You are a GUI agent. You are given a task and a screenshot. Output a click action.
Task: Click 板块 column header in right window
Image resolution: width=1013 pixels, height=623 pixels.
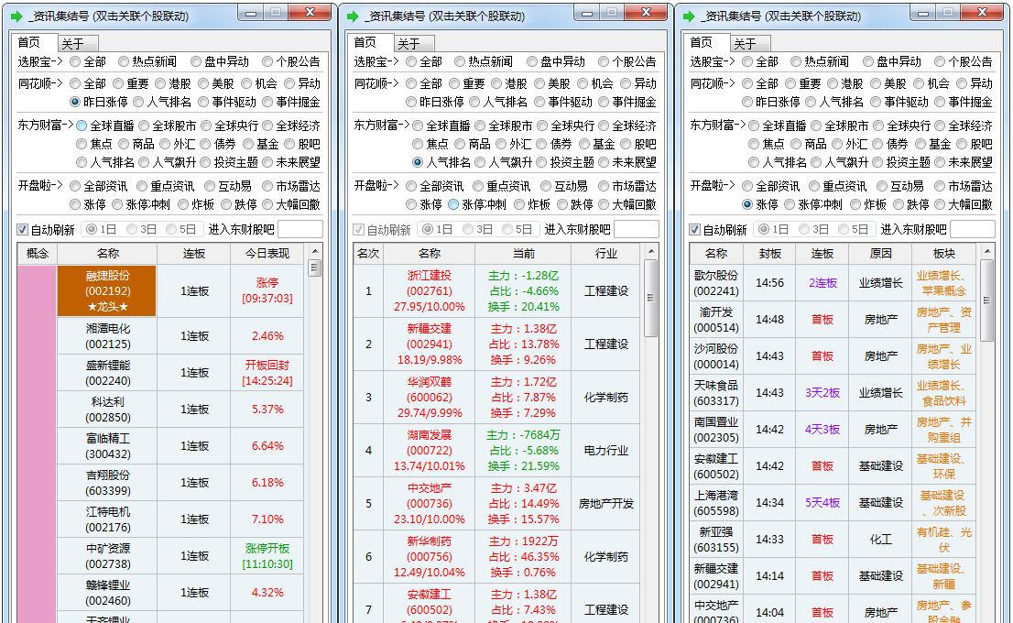944,254
